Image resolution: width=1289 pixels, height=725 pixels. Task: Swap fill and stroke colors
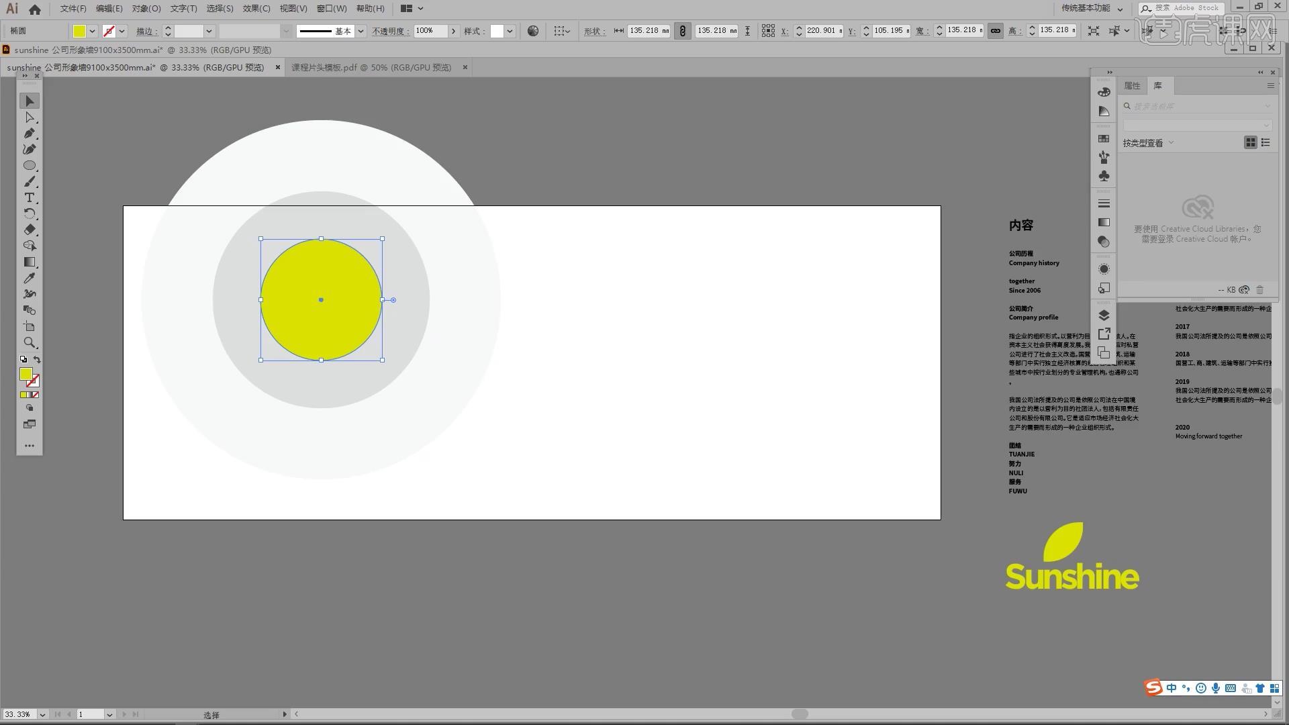[37, 360]
